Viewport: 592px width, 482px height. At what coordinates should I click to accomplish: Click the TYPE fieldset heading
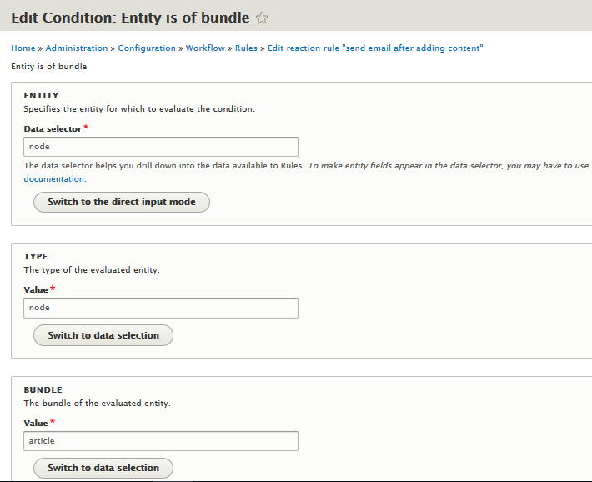pyautogui.click(x=36, y=256)
